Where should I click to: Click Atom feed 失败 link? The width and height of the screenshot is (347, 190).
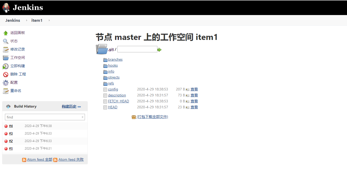point(71,160)
